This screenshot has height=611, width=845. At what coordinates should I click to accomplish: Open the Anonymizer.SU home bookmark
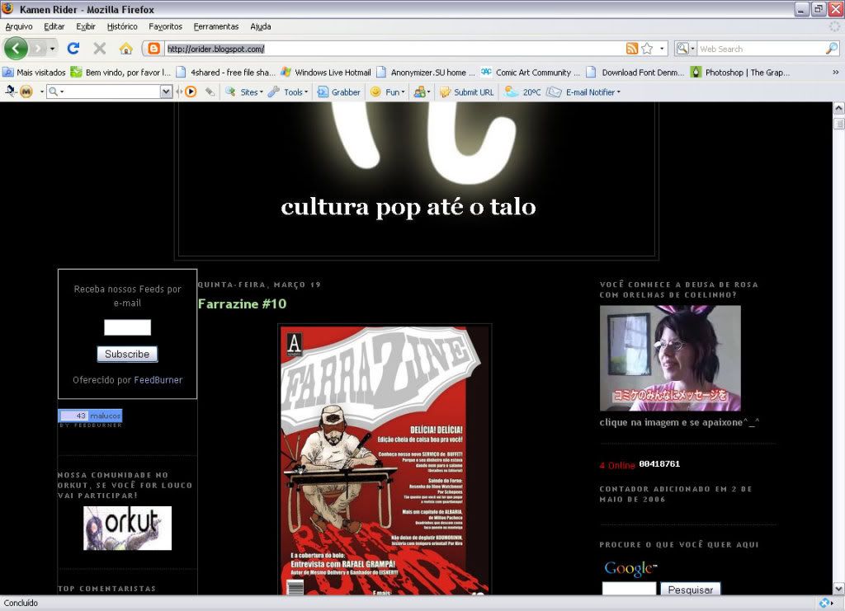pyautogui.click(x=426, y=72)
